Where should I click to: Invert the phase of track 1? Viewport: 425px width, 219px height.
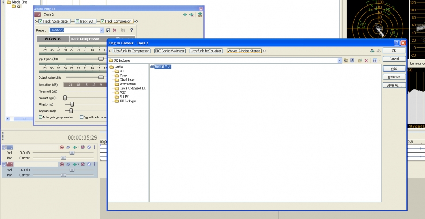68,147
